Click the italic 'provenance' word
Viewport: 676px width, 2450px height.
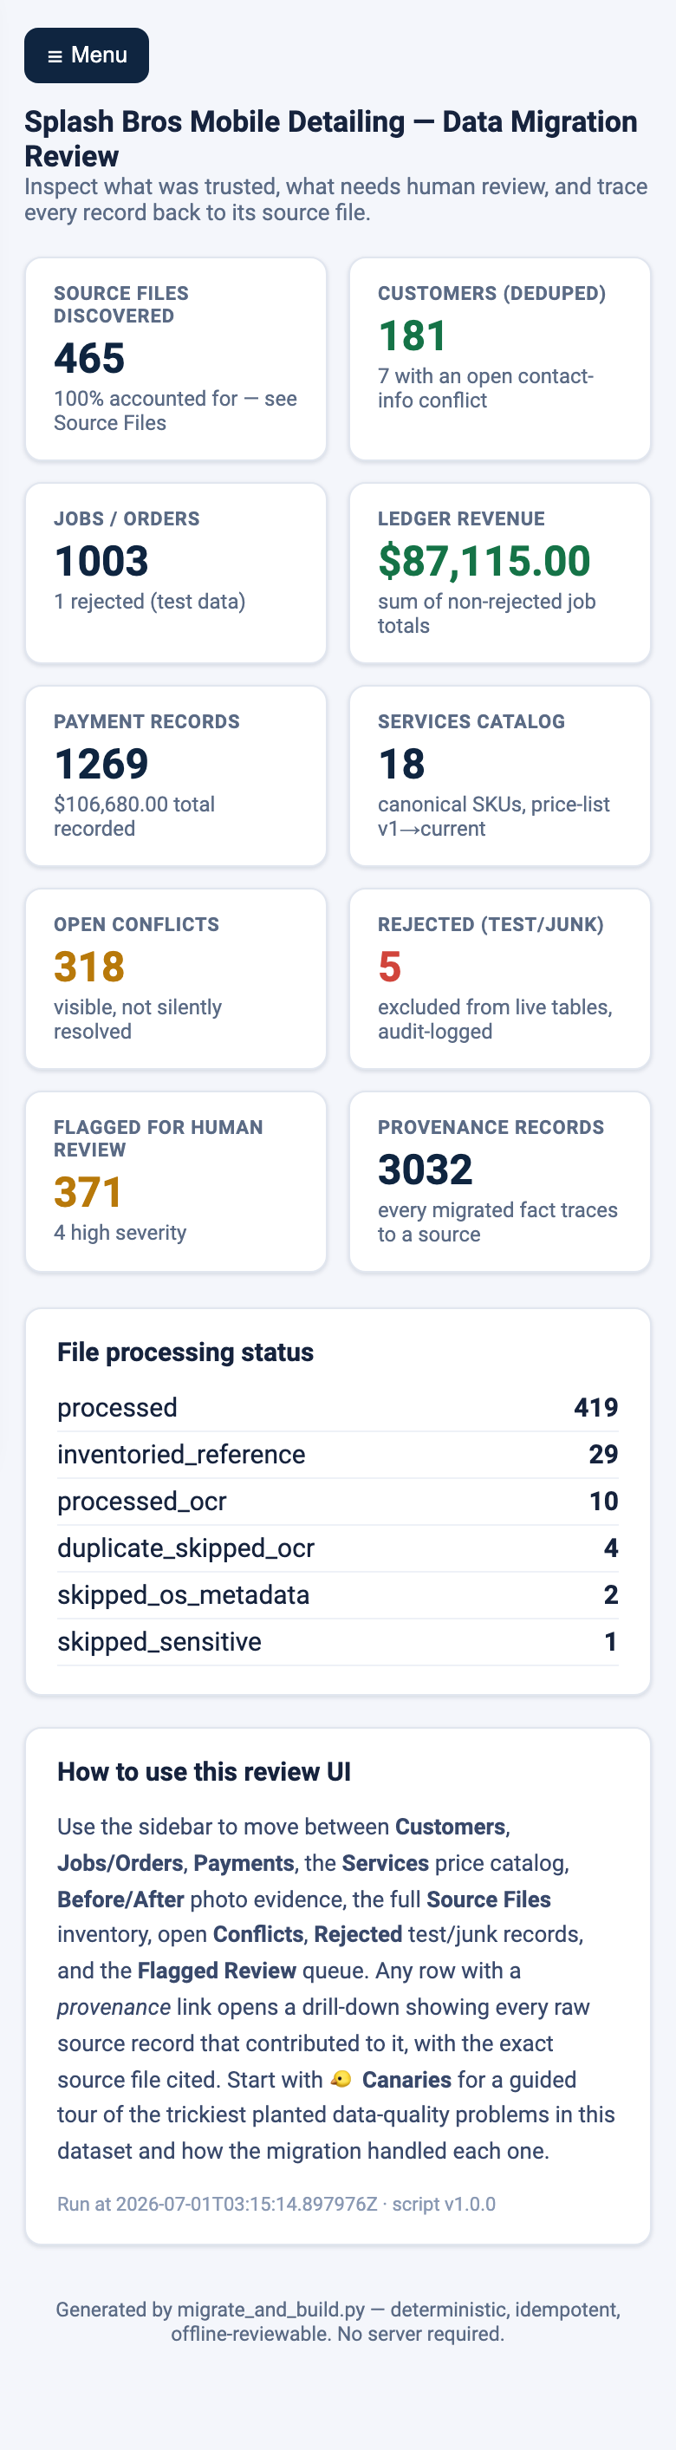(114, 2008)
